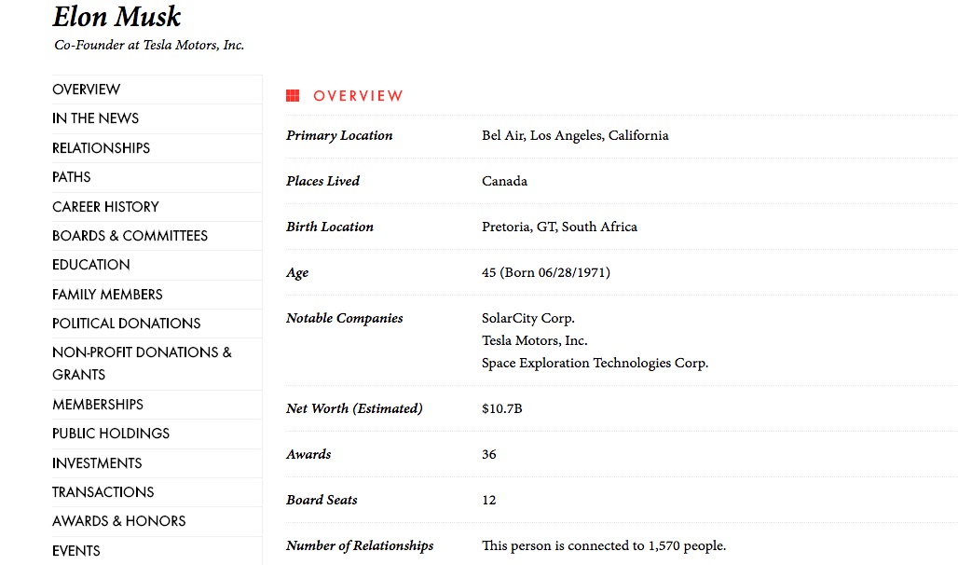The height and width of the screenshot is (565, 958).
Task: Open Boards & Committees section
Action: click(130, 236)
